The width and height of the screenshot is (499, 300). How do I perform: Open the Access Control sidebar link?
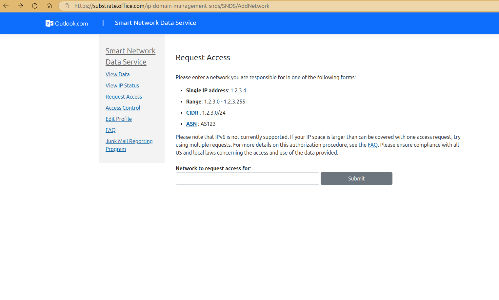(x=123, y=108)
